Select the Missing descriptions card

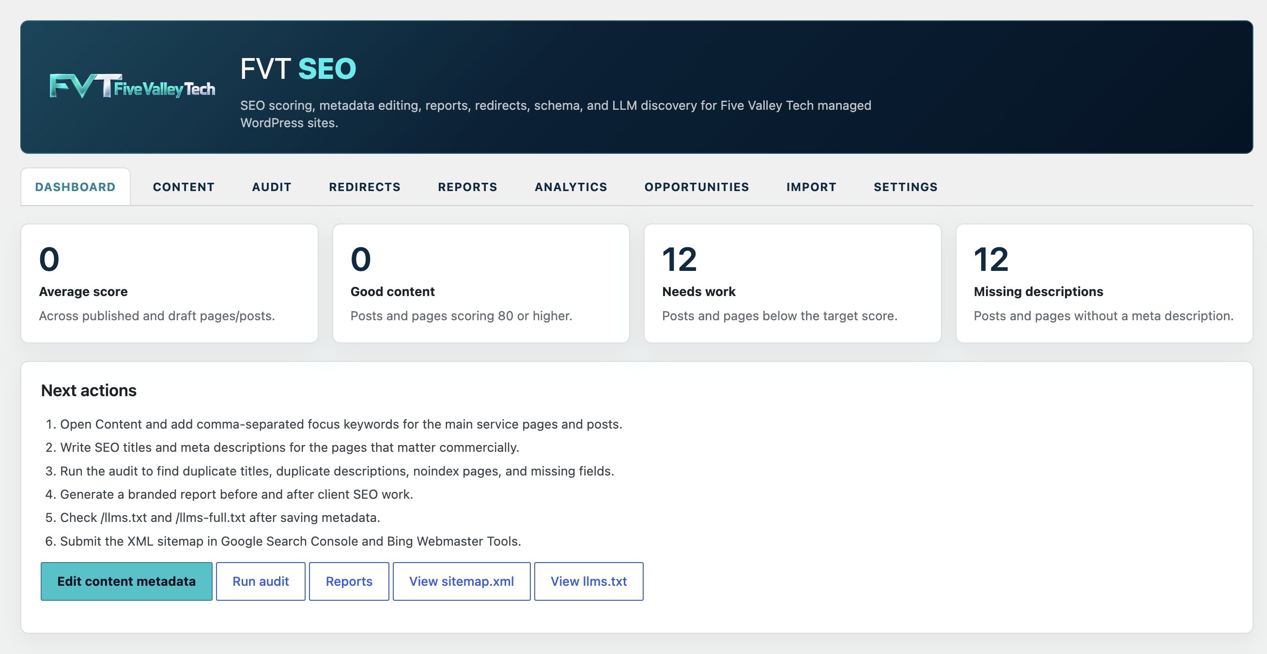click(x=1104, y=283)
